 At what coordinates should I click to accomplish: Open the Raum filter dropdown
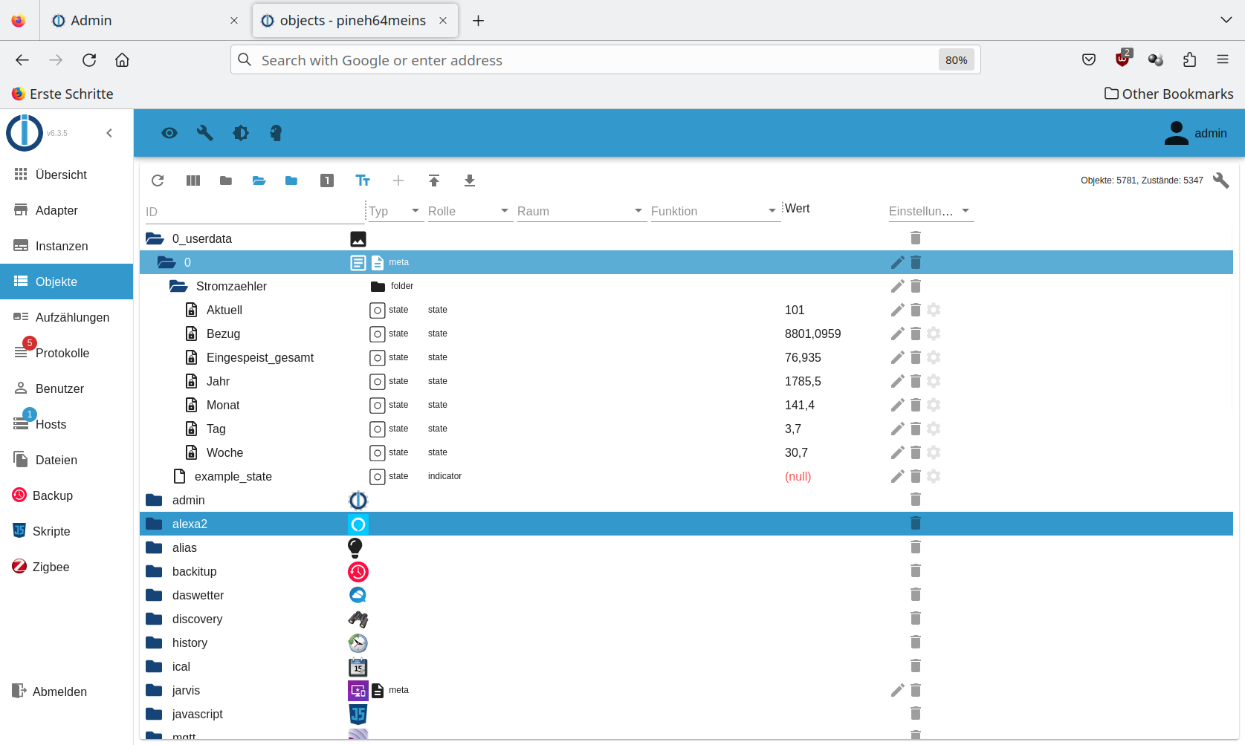(582, 211)
